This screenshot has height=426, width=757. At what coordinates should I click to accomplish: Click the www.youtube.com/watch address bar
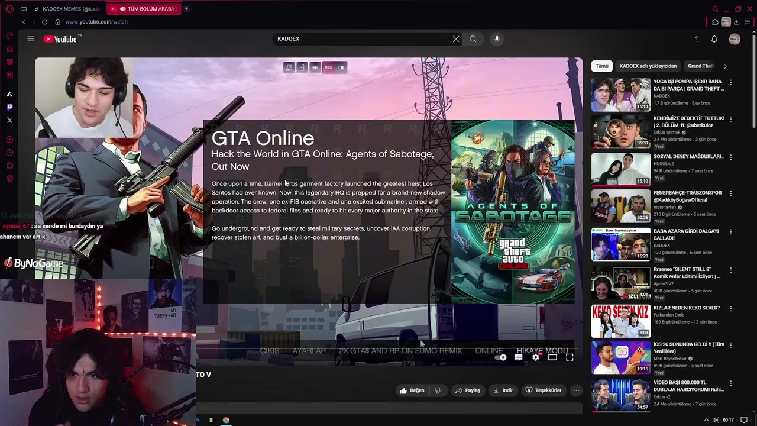(96, 22)
